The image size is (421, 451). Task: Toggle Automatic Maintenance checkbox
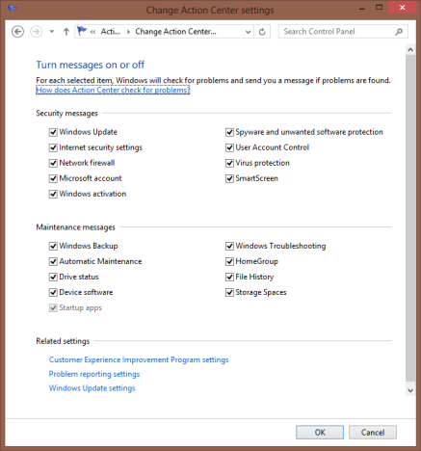(53, 261)
